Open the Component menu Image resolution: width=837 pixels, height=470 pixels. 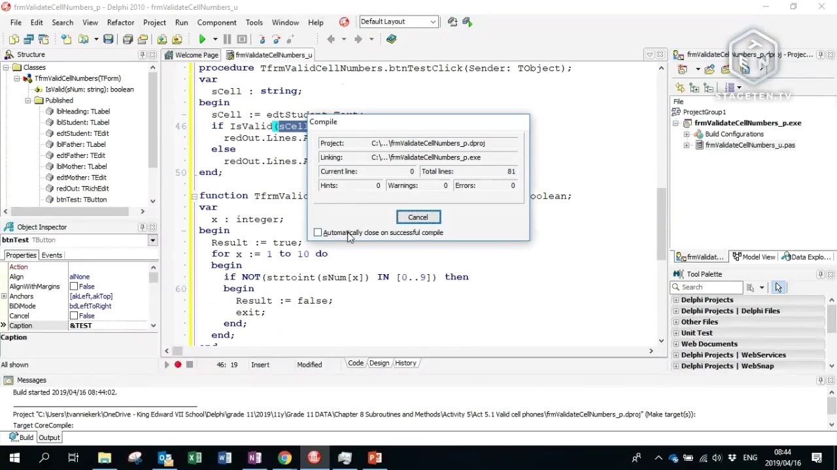click(x=217, y=22)
